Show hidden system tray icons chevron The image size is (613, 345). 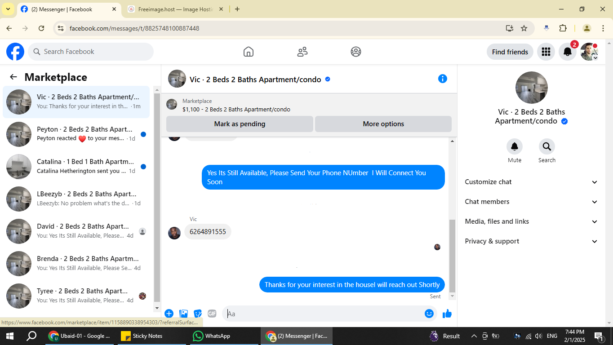point(474,336)
